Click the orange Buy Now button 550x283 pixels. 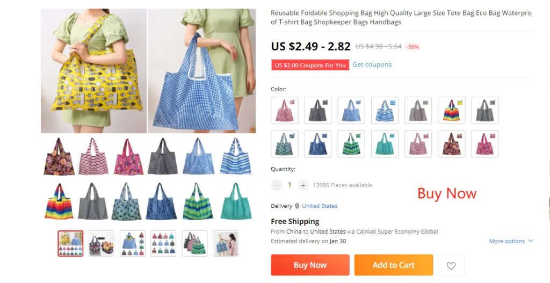pos(310,265)
